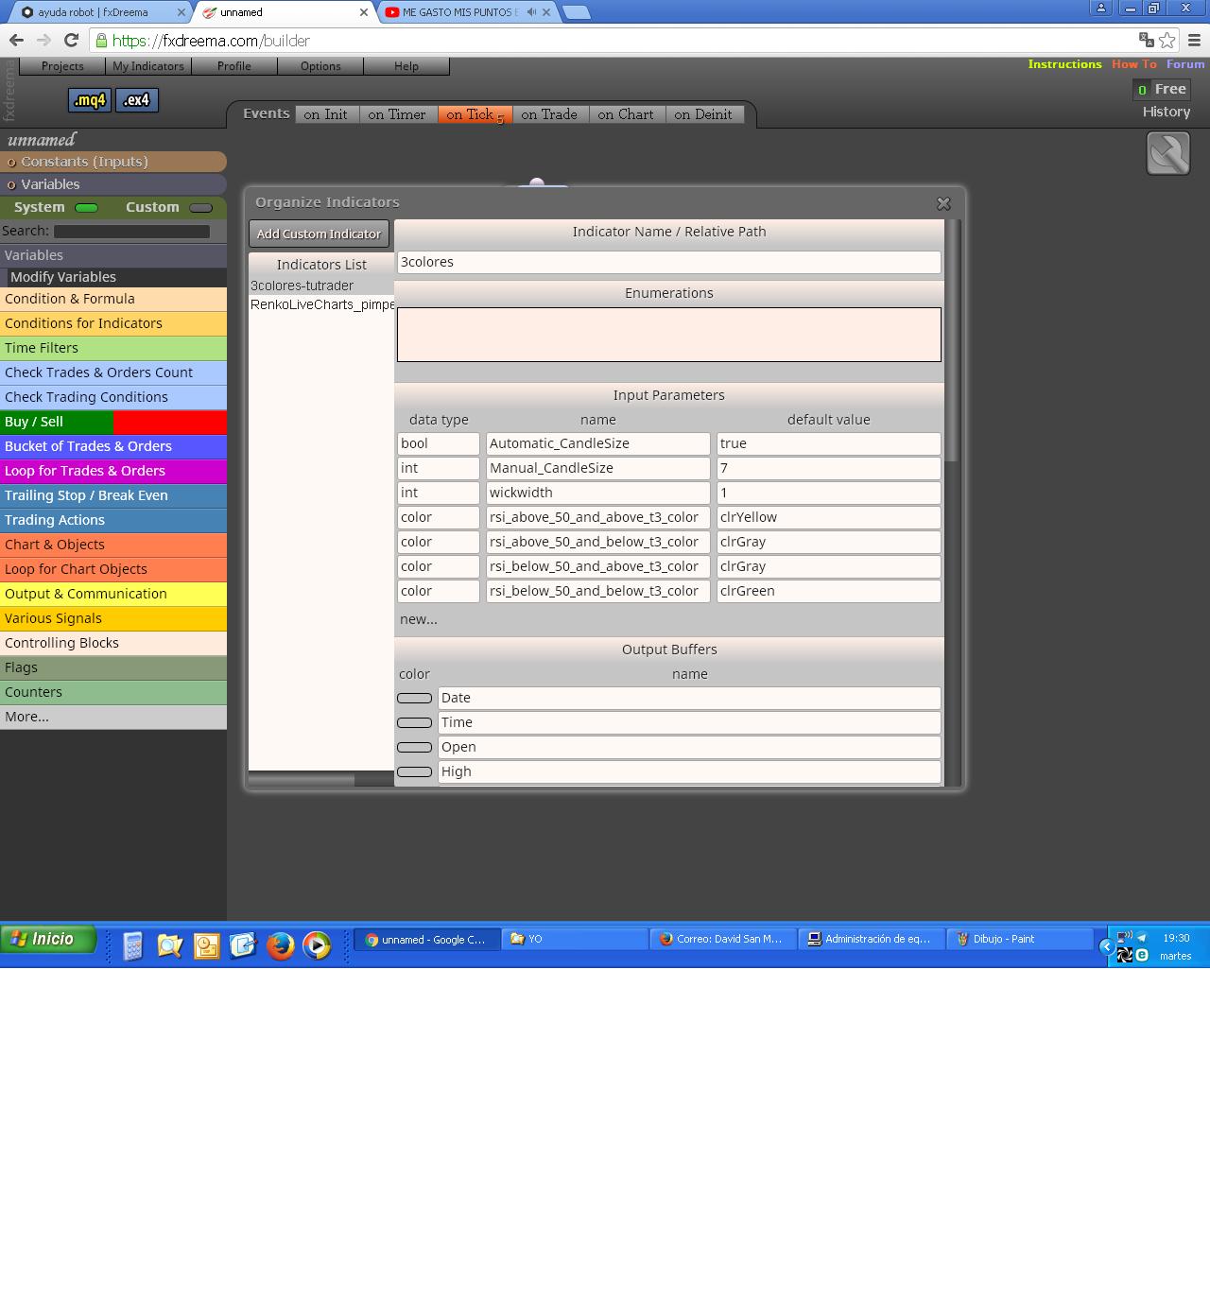Click the .ex4 export icon
Image resolution: width=1210 pixels, height=1299 pixels.
coord(137,100)
